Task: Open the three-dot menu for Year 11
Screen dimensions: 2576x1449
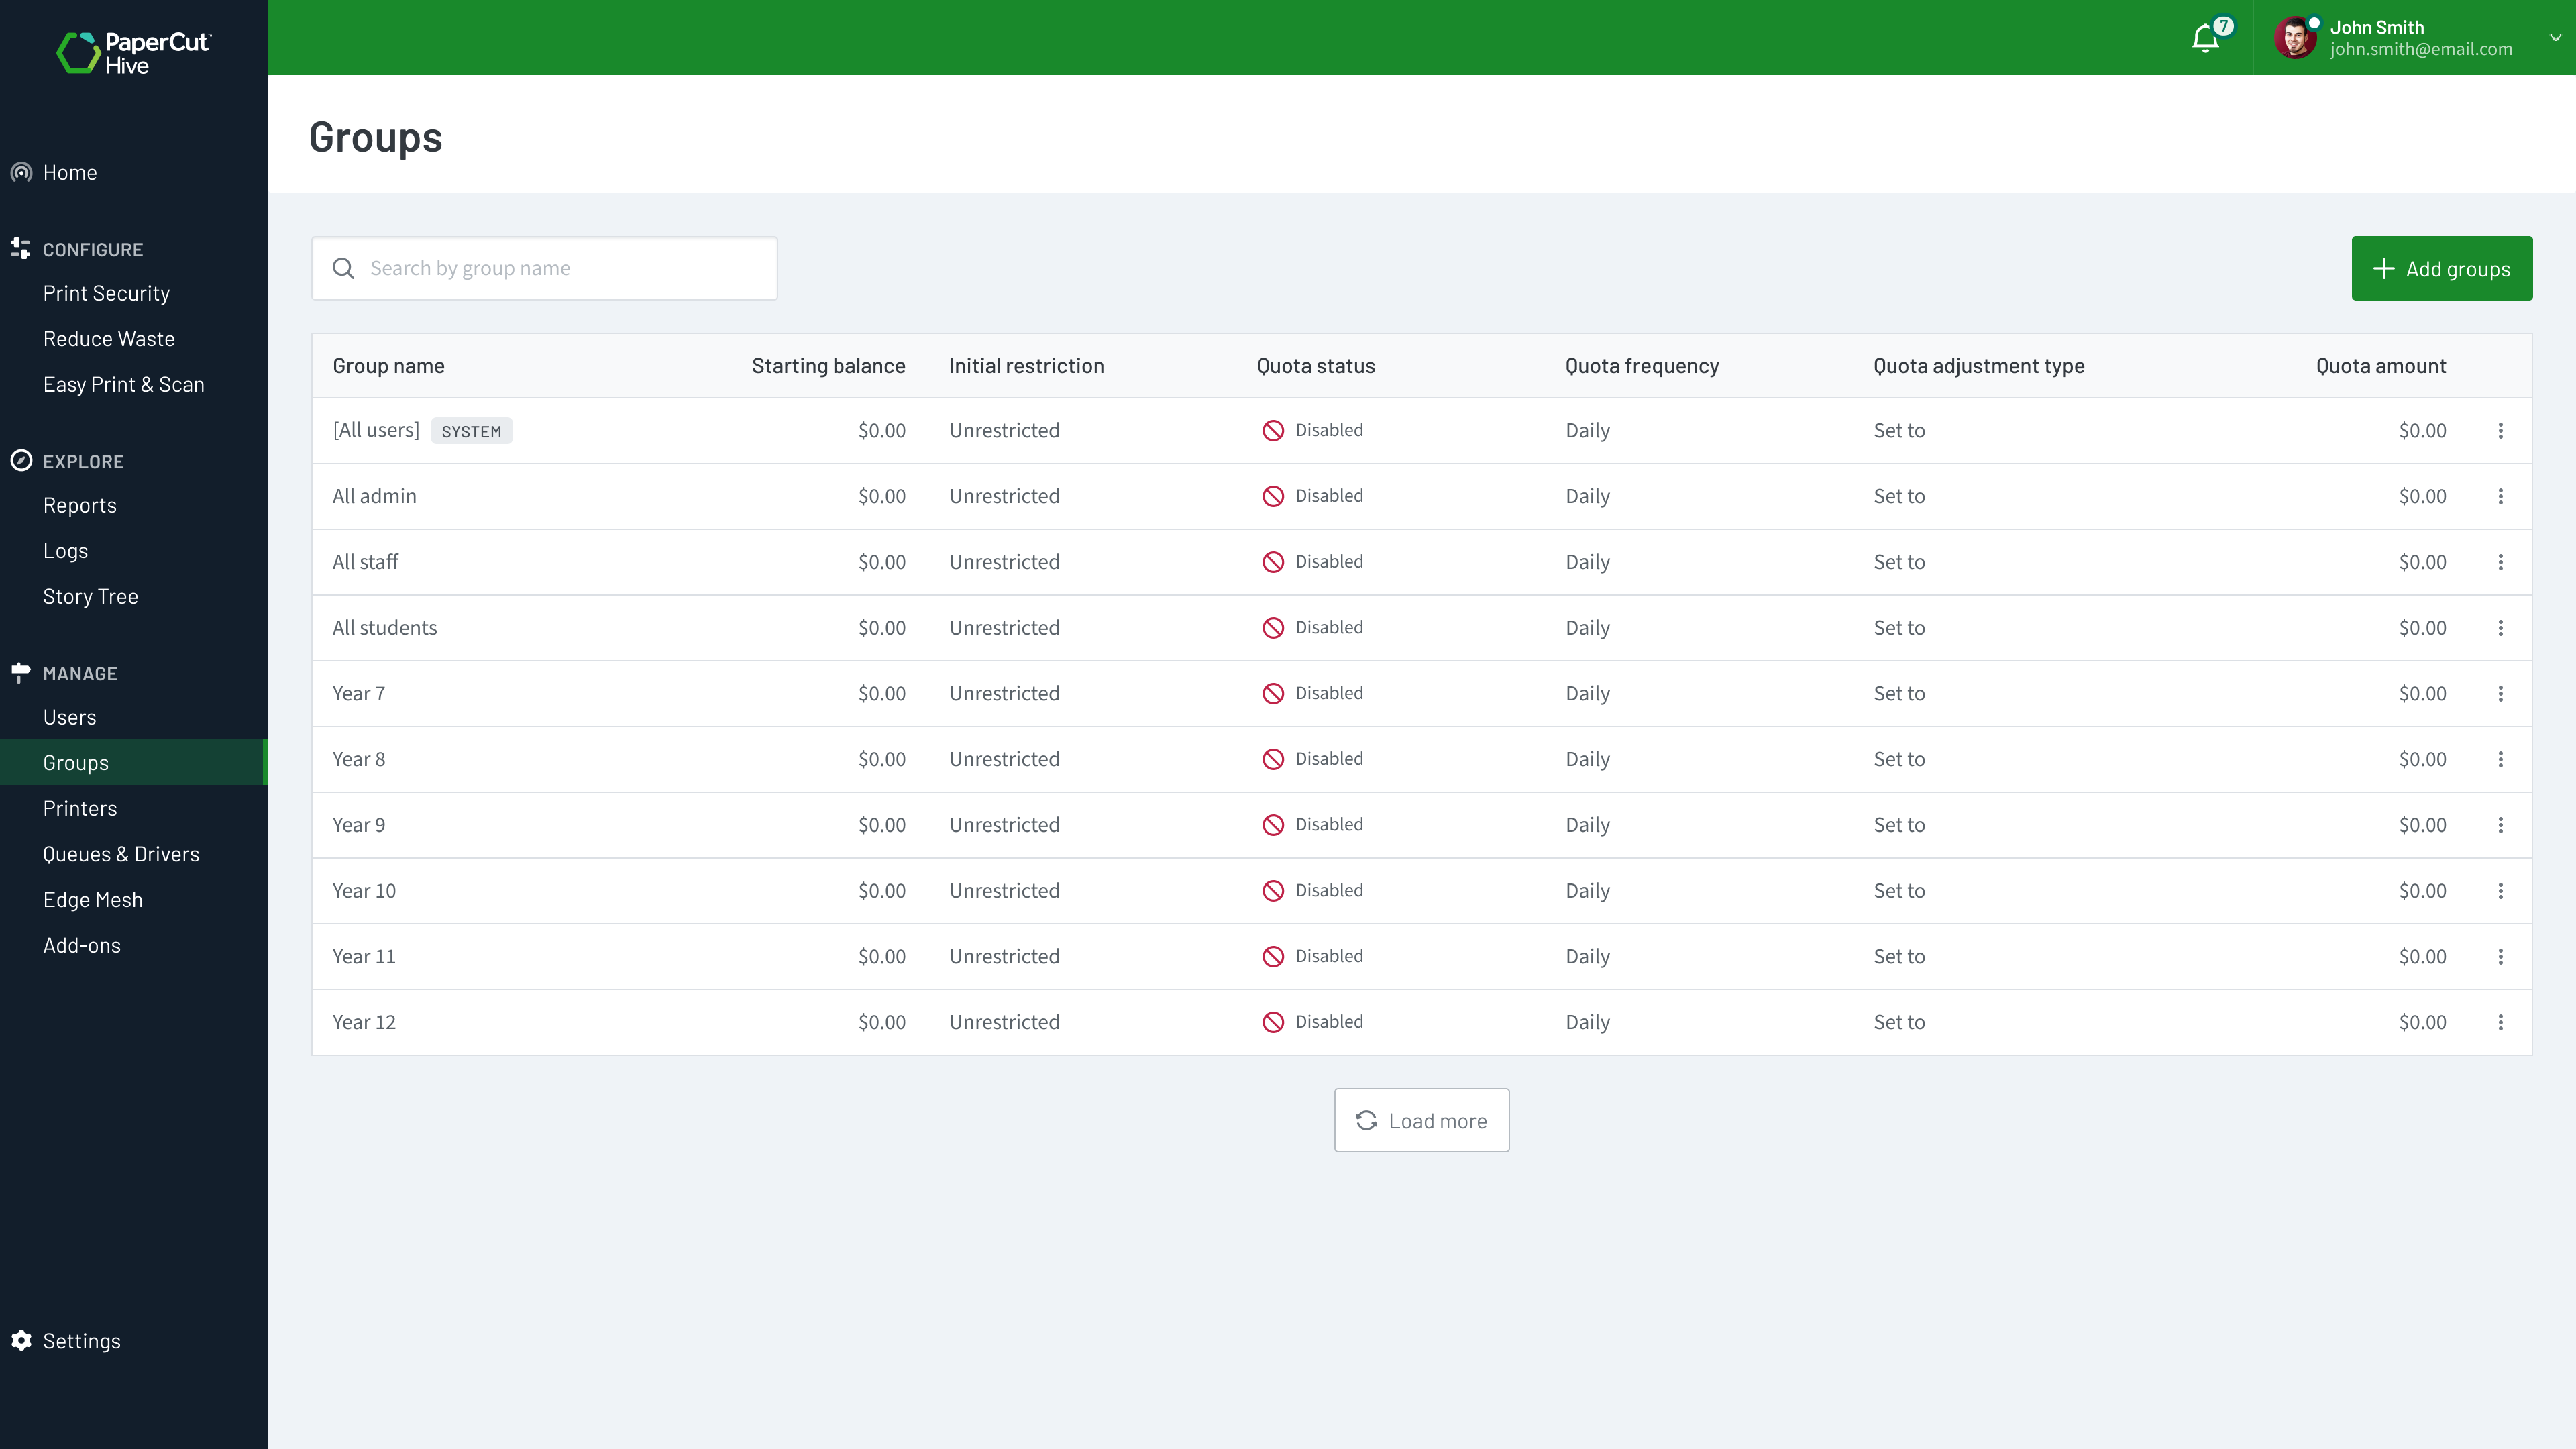Action: (x=2501, y=957)
